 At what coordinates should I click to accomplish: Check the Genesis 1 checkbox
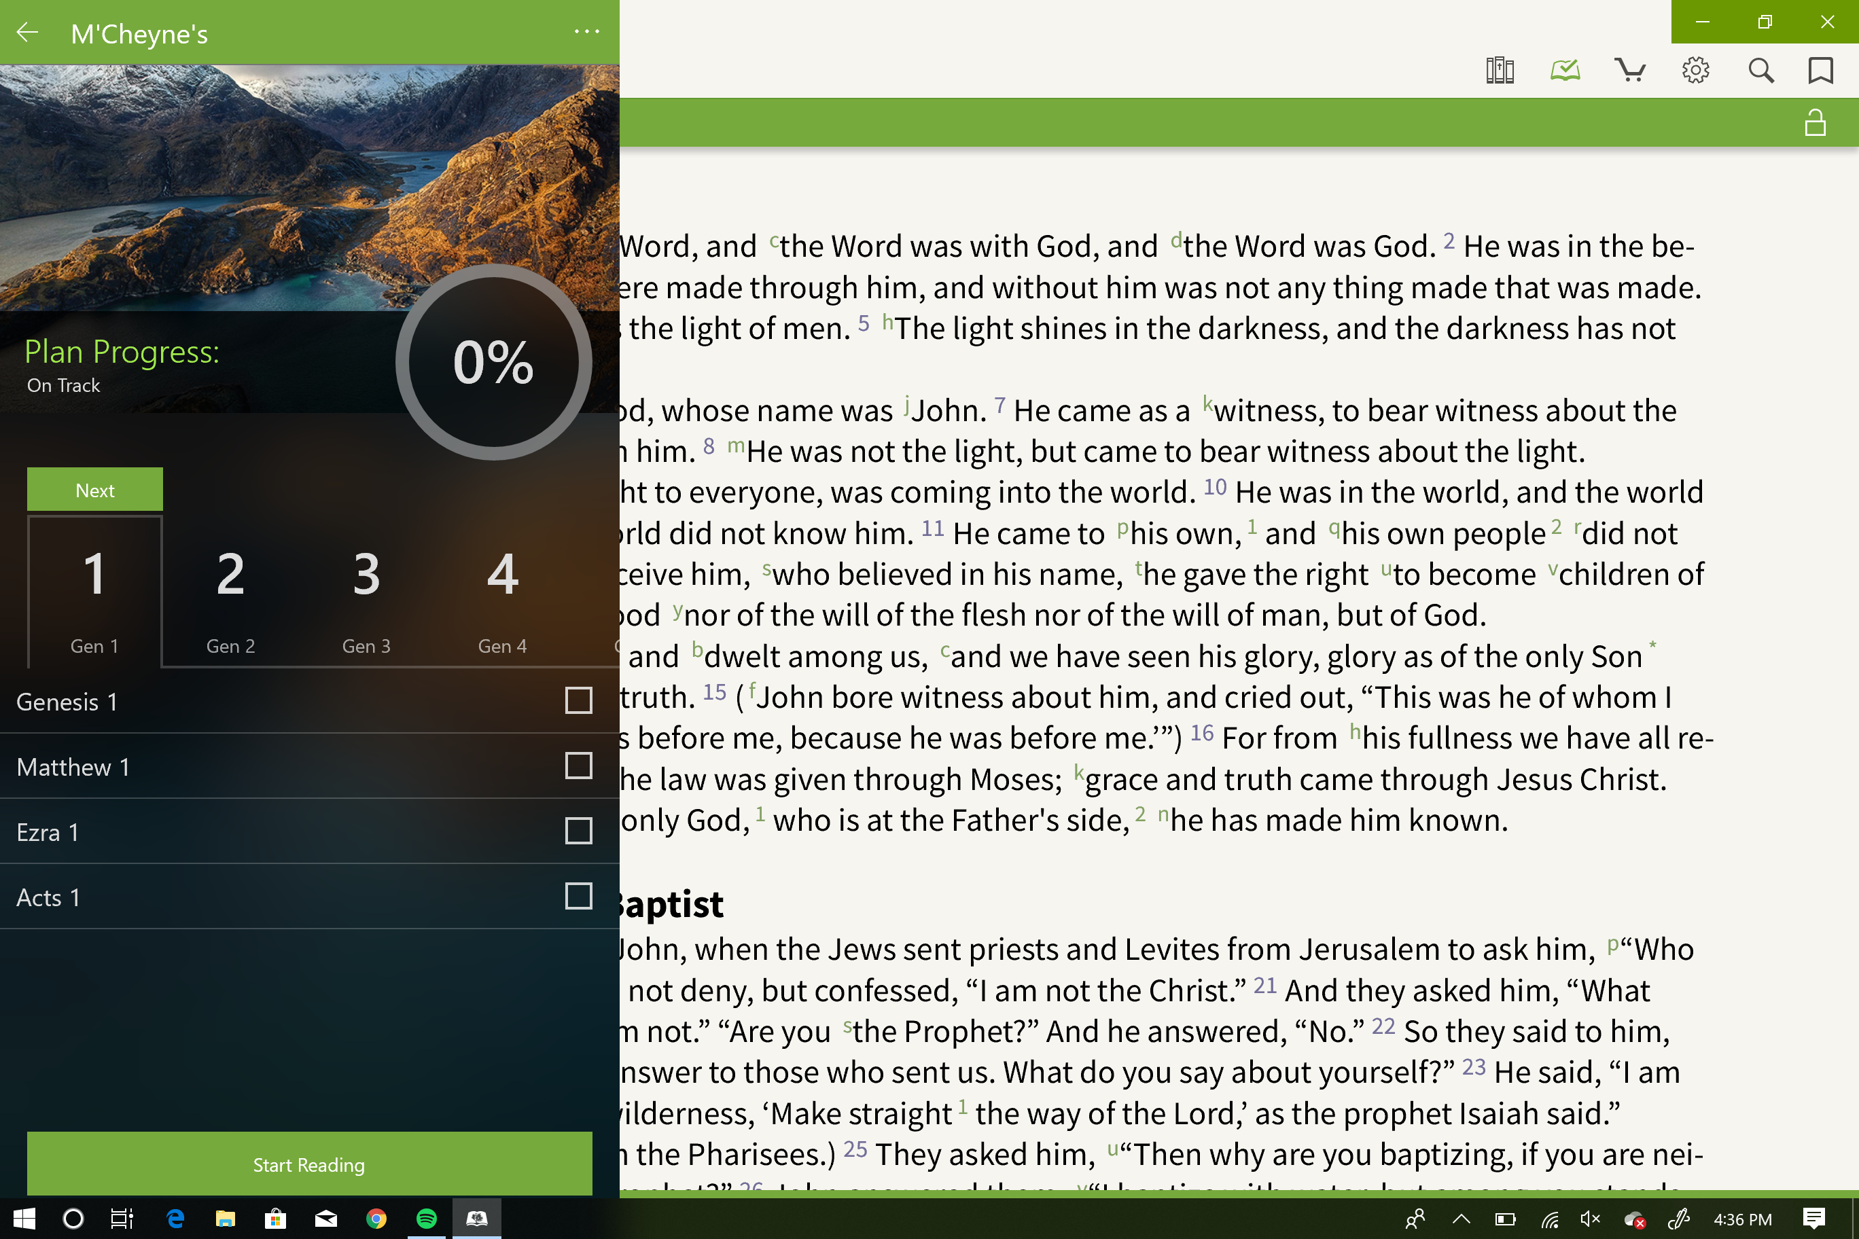click(x=579, y=700)
